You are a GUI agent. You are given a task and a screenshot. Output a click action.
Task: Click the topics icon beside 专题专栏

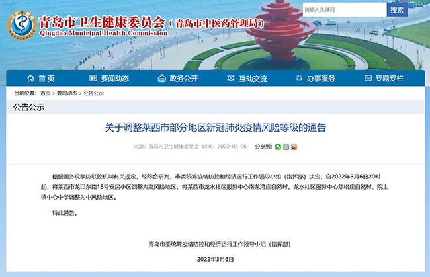pyautogui.click(x=368, y=79)
